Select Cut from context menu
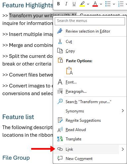Screen dimensions: 127x164 pyautogui.click(x=90, y=42)
